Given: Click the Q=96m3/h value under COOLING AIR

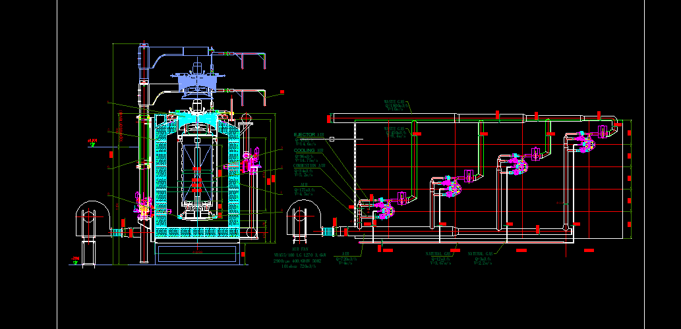Looking at the screenshot, I should (304, 156).
